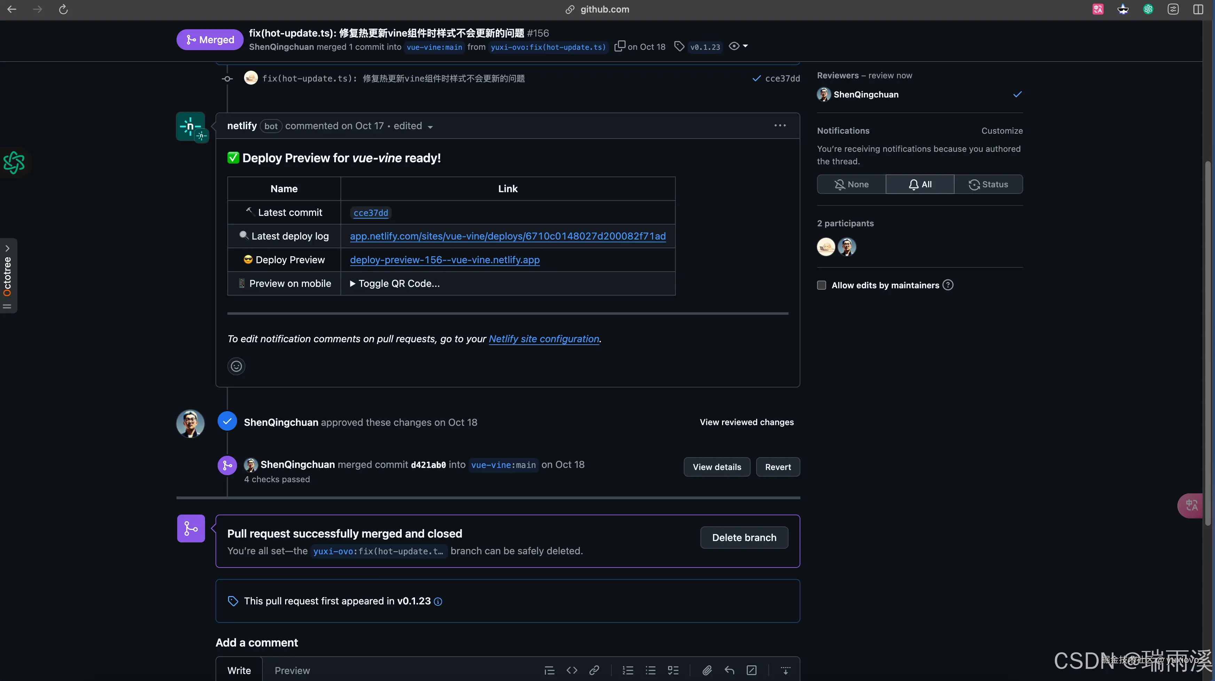Select the None notifications option
1215x681 pixels.
click(851, 185)
